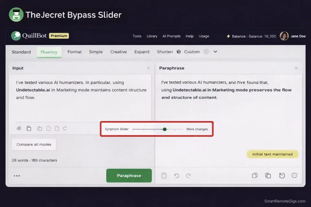The height and width of the screenshot is (207, 311).
Task: Copy the full paraphrased output using copy icon
Action: coord(268,175)
